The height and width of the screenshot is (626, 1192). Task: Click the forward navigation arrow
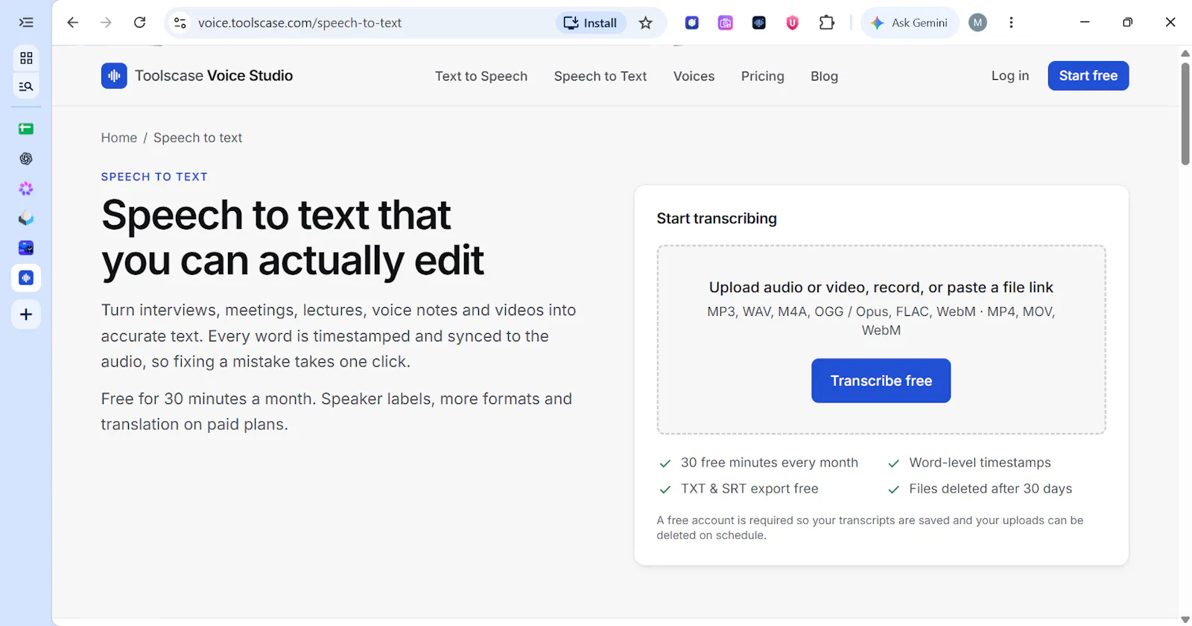(x=106, y=22)
